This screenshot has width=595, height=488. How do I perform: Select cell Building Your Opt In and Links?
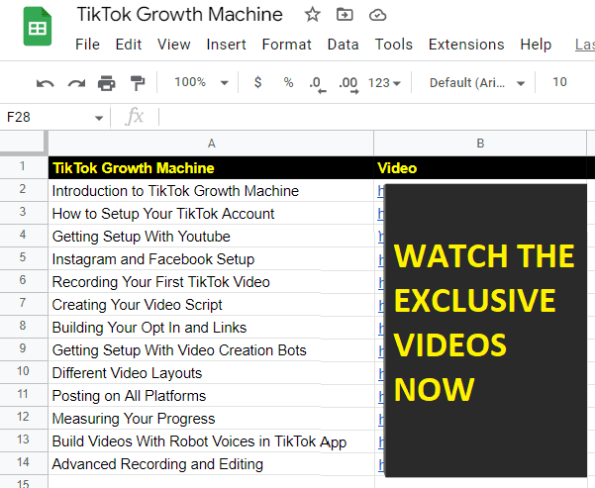coord(211,327)
